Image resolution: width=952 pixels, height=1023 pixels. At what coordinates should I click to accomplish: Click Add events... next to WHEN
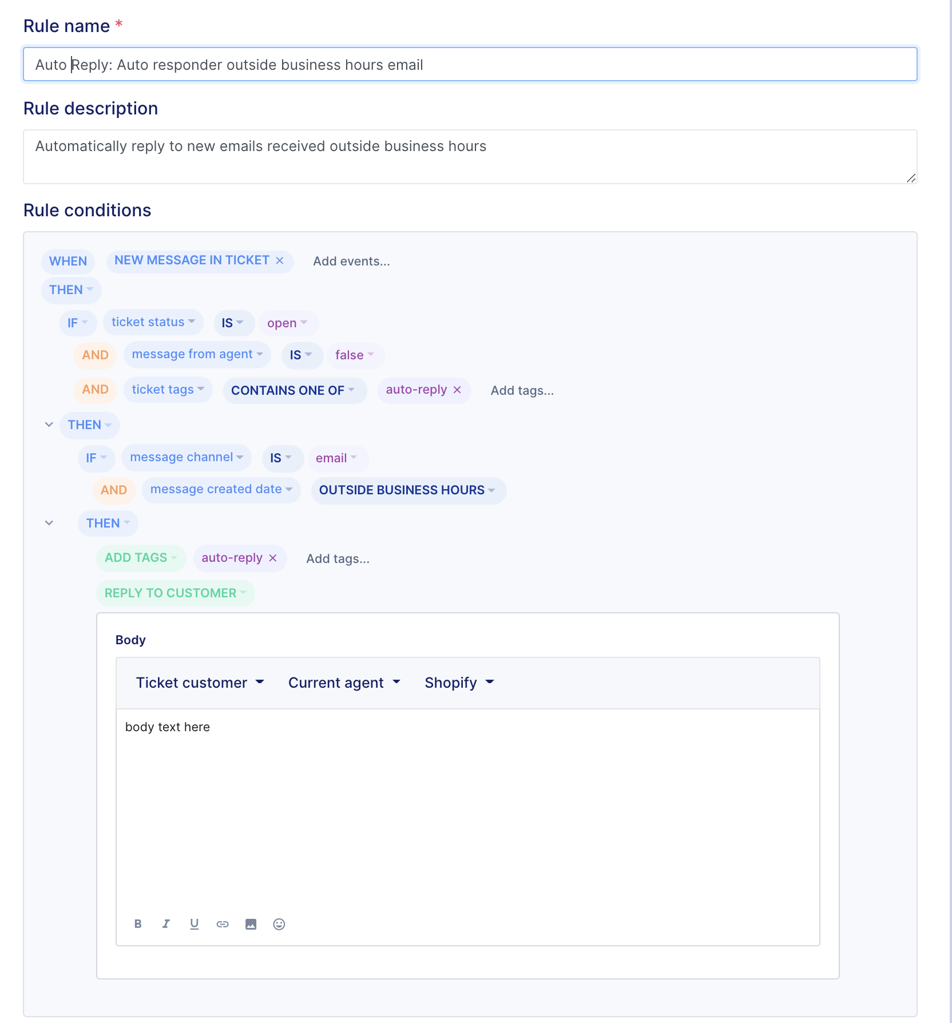tap(351, 261)
